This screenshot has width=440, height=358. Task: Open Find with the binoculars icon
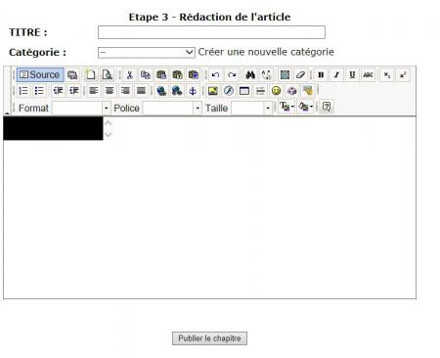[x=250, y=74]
